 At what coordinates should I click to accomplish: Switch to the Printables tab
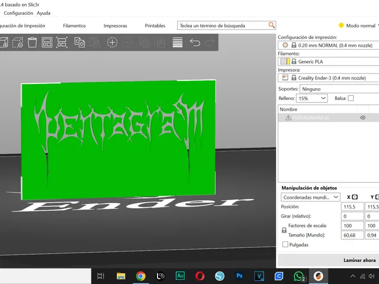click(155, 25)
